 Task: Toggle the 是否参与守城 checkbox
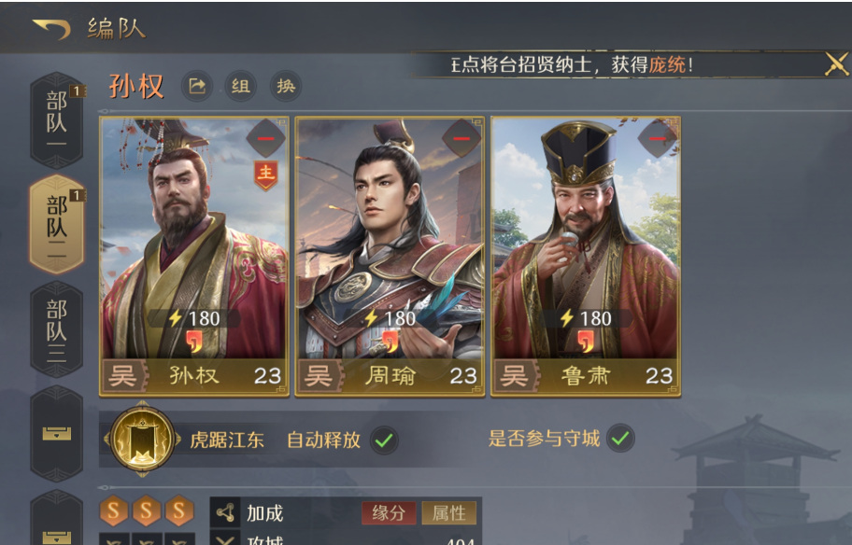(620, 438)
